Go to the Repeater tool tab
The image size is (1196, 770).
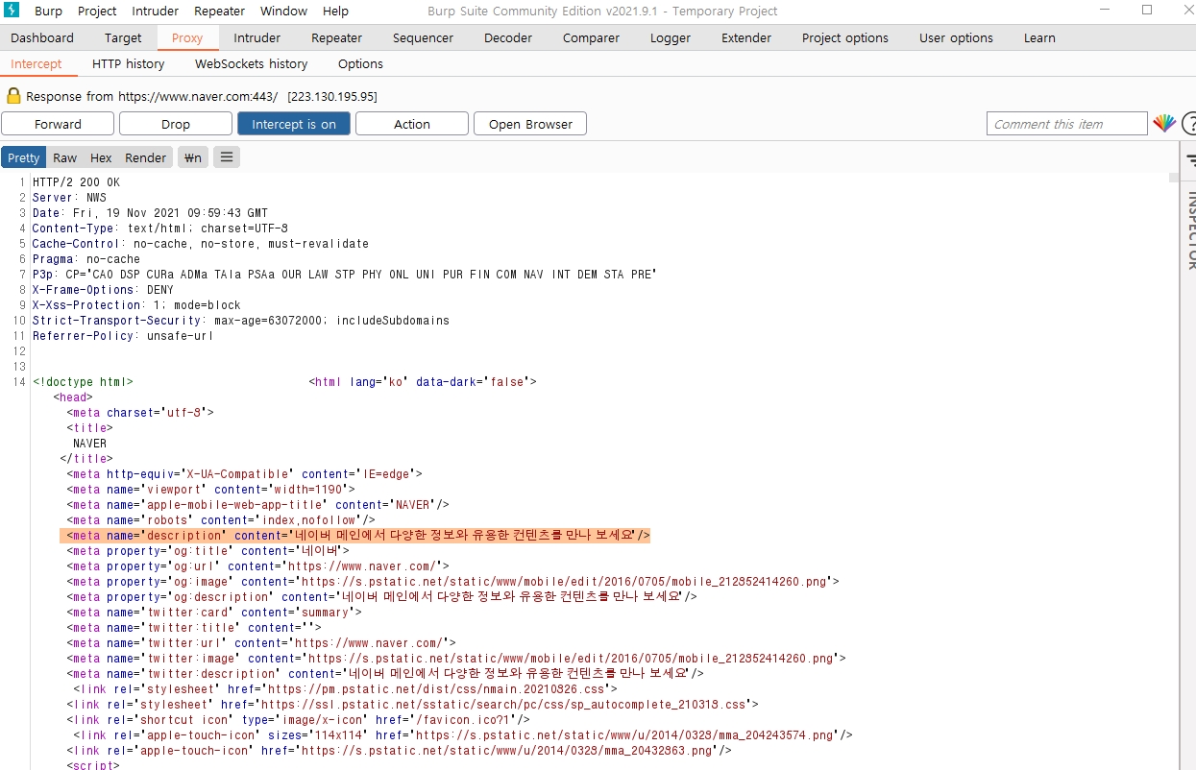tap(337, 37)
